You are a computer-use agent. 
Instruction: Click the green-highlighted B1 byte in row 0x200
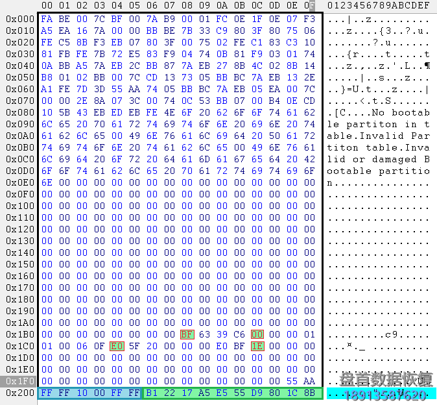point(152,393)
